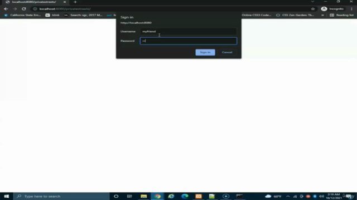Screen dimensions: 357x200
Task: Open the blink bookmark
Action: [52, 15]
